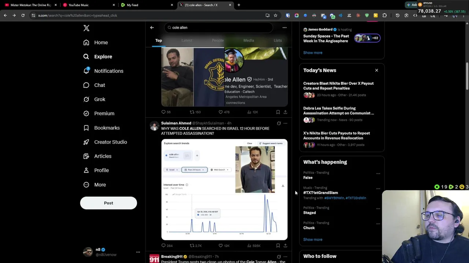The image size is (469, 263).
Task: Repost the post with 150 reposts
Action: coord(195,112)
